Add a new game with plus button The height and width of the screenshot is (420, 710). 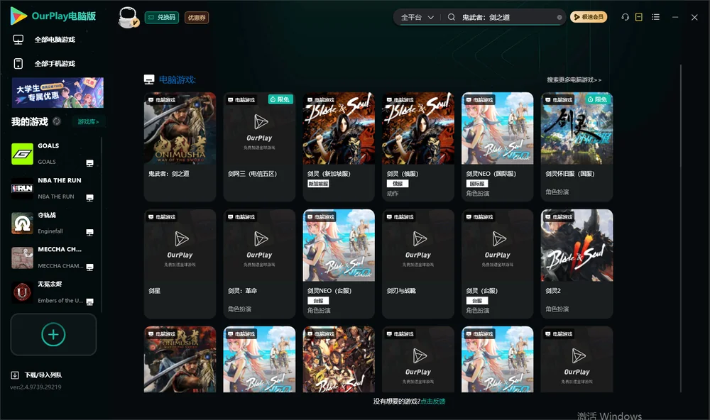53,334
